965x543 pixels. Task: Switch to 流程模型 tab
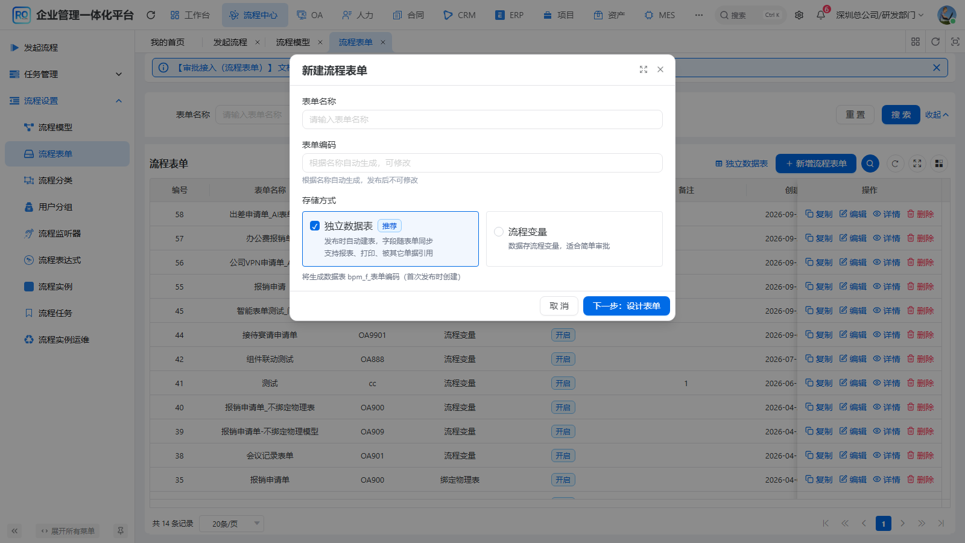[x=293, y=42]
